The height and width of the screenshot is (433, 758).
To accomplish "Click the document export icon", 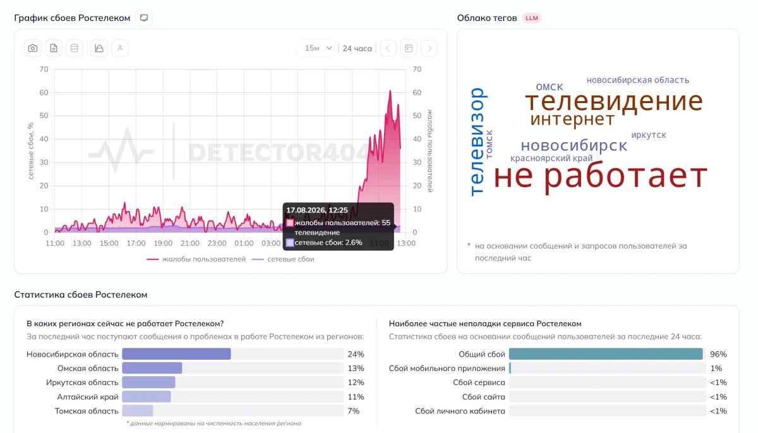I will coord(54,48).
